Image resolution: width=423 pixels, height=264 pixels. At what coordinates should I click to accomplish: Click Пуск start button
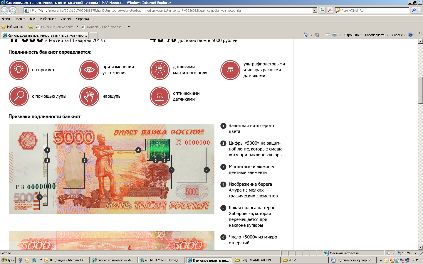(x=8, y=260)
